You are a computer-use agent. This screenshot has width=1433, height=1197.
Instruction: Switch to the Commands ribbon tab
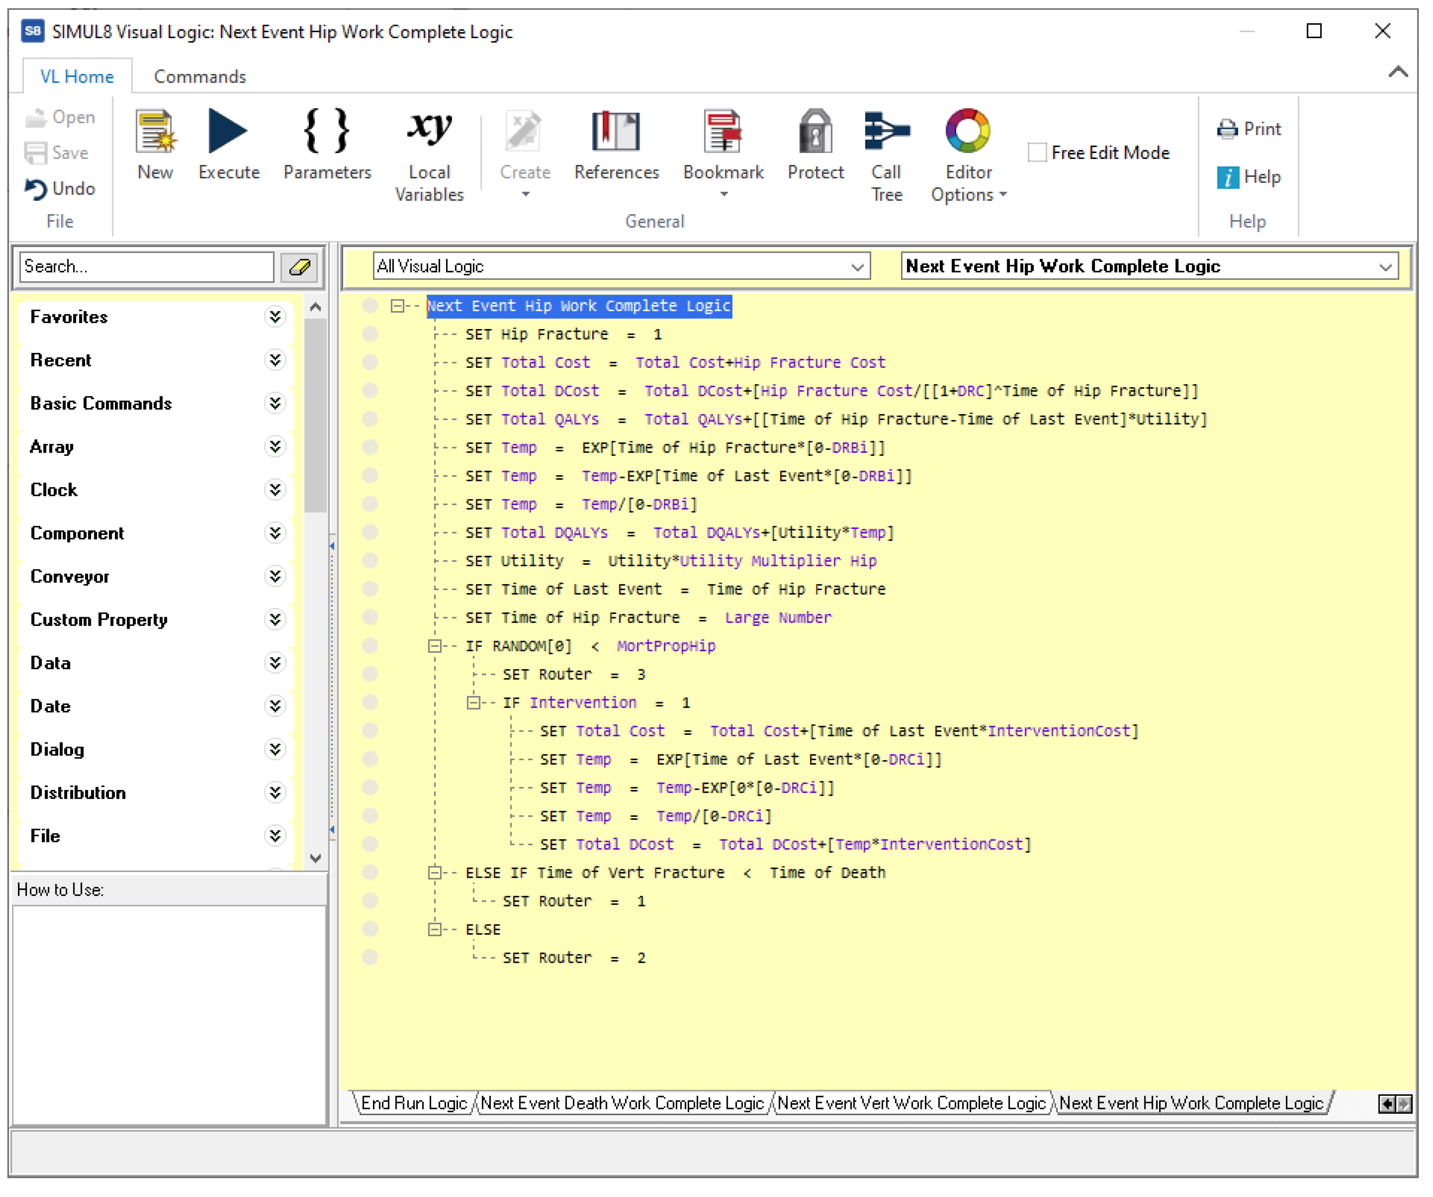[x=200, y=76]
